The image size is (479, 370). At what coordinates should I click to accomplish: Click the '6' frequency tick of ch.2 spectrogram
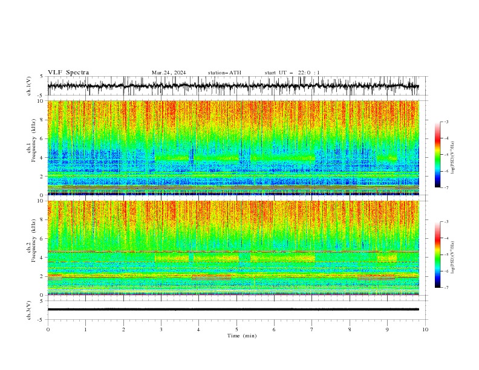click(x=43, y=238)
